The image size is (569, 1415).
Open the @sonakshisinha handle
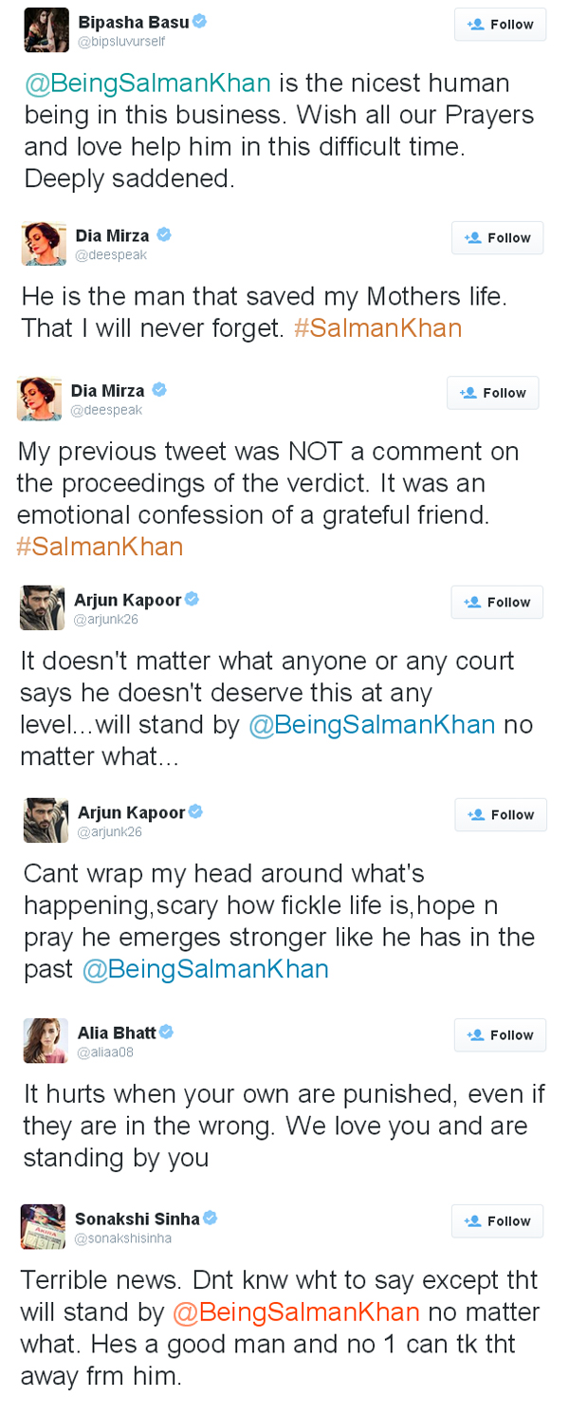tap(123, 1238)
